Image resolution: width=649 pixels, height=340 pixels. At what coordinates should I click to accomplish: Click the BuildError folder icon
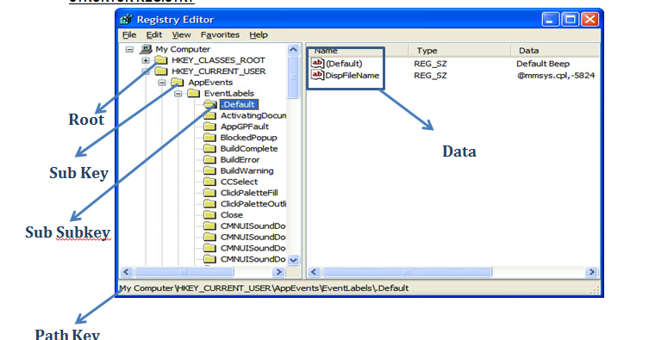(209, 160)
